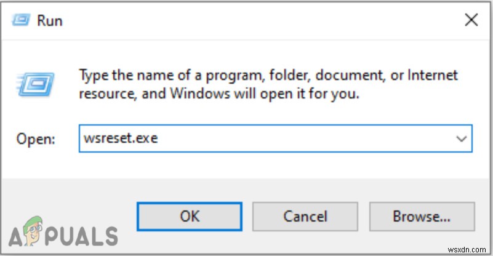Cancel the Run dialog
This screenshot has width=493, height=256.
pos(305,217)
